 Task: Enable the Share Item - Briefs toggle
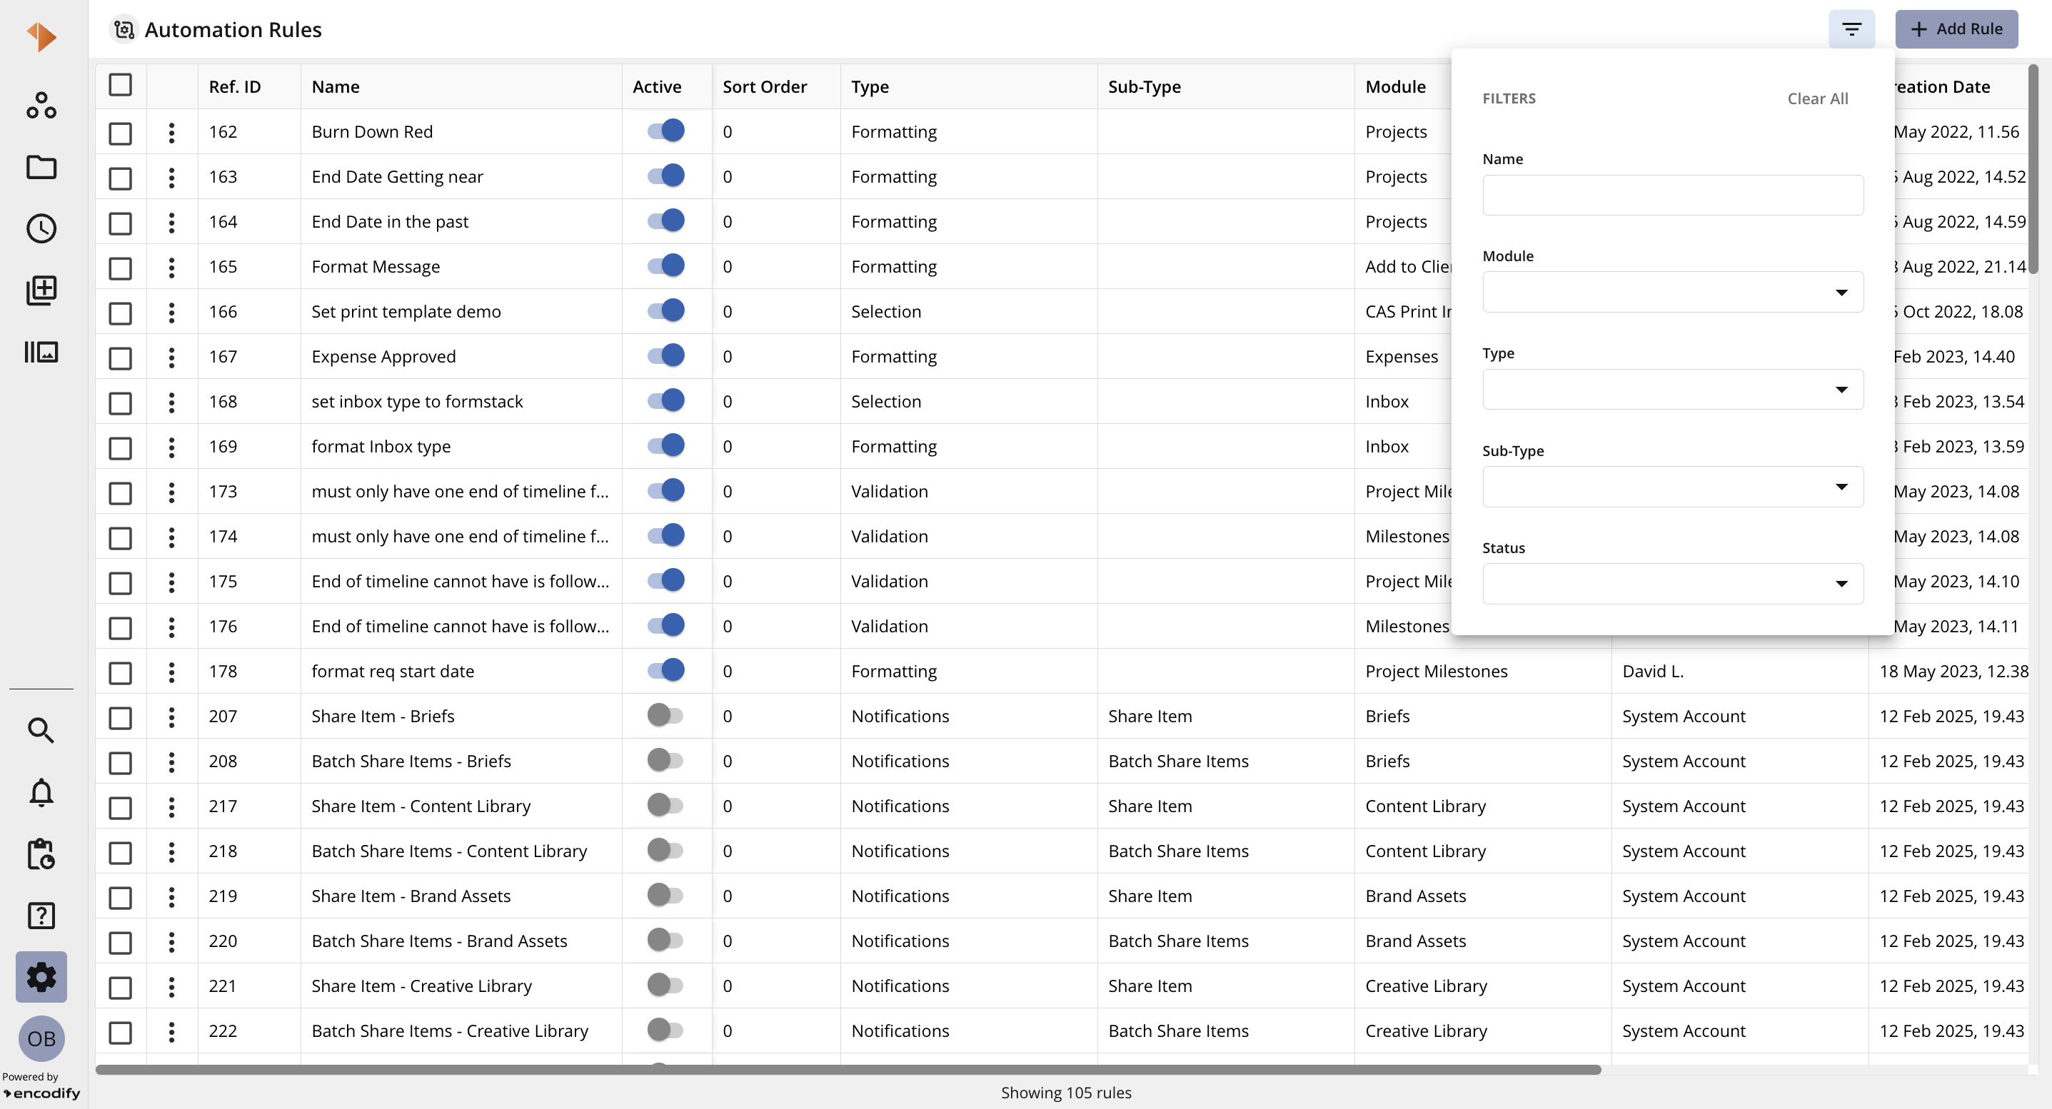point(666,715)
